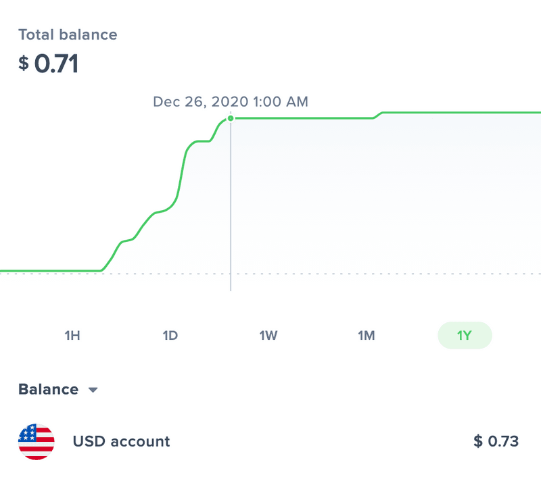The height and width of the screenshot is (477, 541).
Task: Select the active 1Y range
Action: (x=464, y=335)
